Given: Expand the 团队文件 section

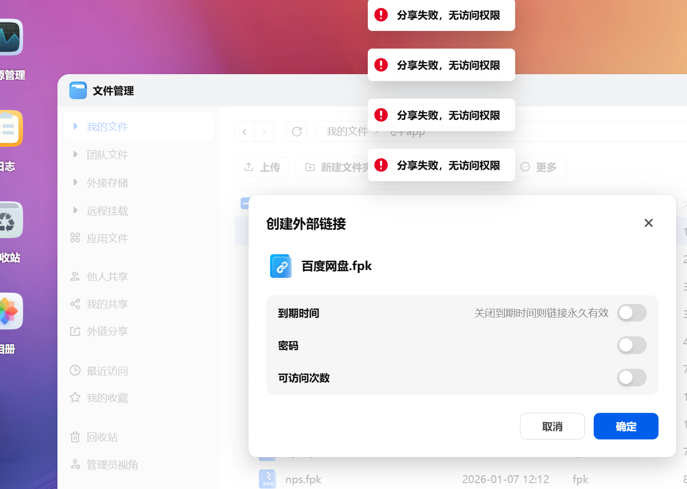Looking at the screenshot, I should 75,154.
